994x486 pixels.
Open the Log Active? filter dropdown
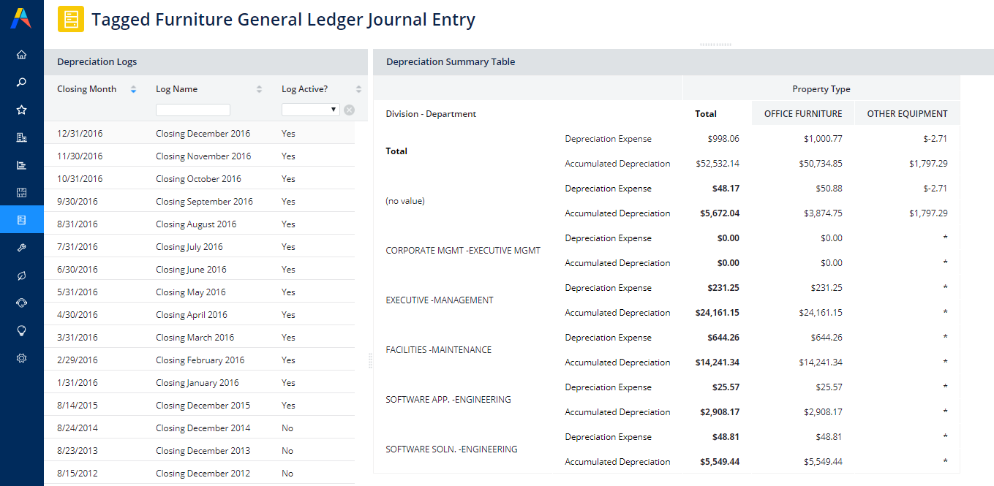pos(310,110)
